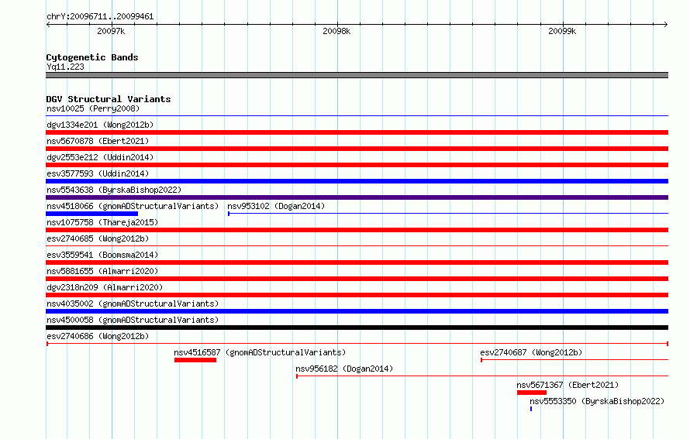Open the nsv4500058 gnomAD black bar

point(357,328)
